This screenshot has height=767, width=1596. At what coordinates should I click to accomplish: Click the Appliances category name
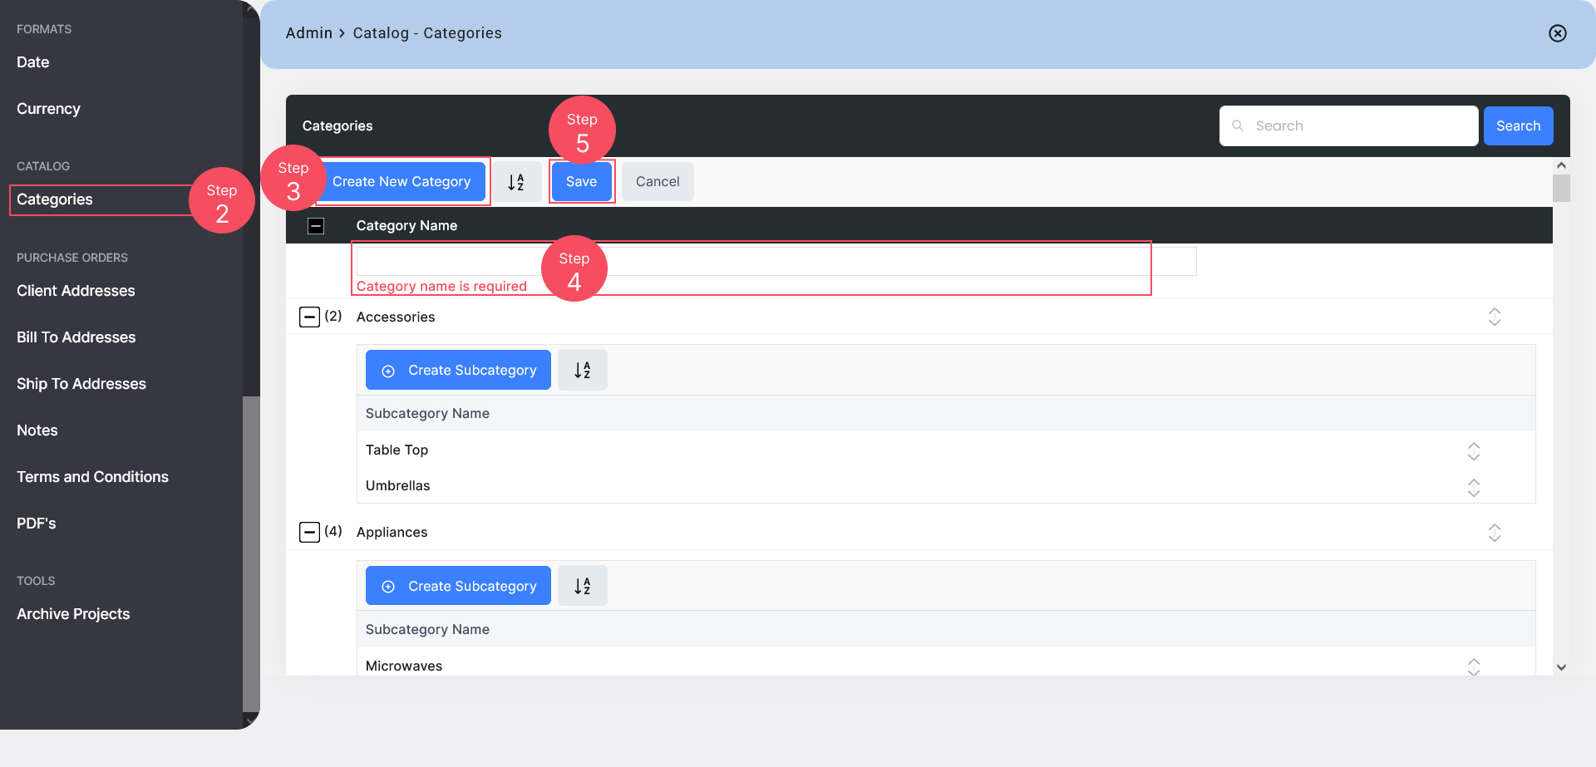point(392,533)
